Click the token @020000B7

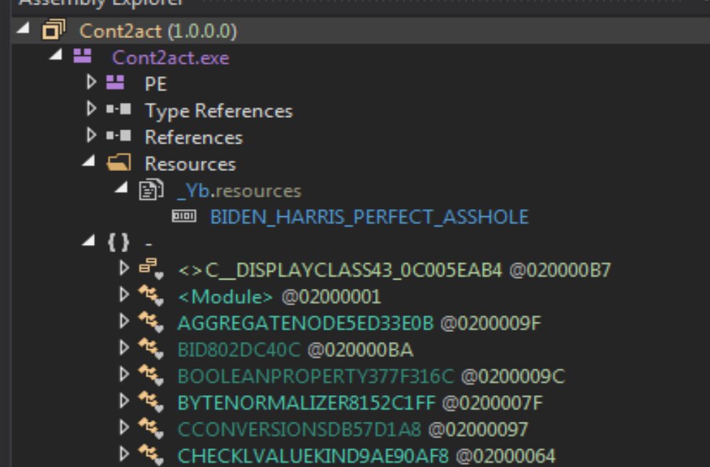pyautogui.click(x=560, y=270)
